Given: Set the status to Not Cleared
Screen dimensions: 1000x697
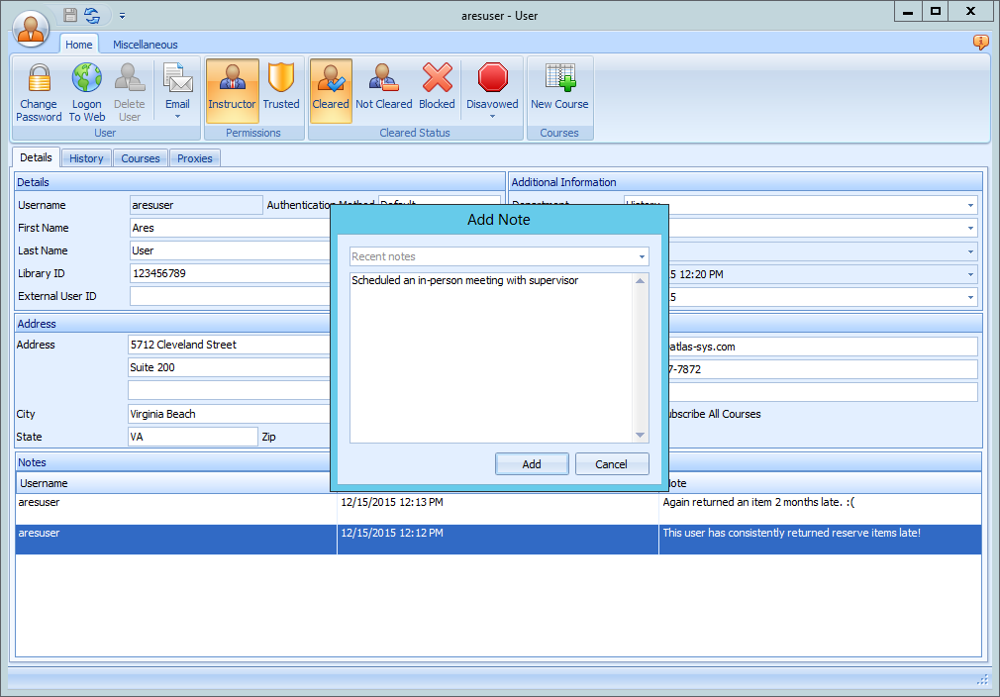Looking at the screenshot, I should pos(383,79).
